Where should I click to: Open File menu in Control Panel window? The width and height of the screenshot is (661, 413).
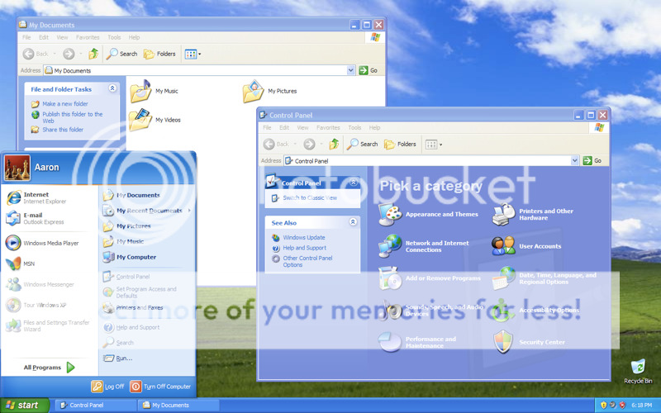pos(267,128)
